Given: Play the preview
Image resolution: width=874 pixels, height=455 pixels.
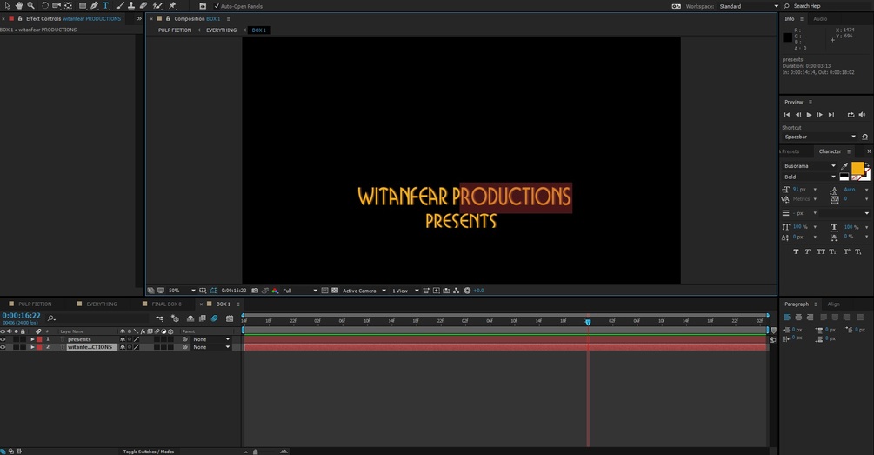Looking at the screenshot, I should point(809,114).
